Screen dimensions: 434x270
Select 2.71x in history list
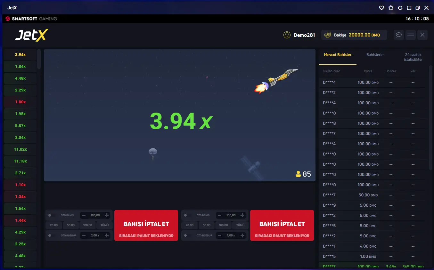[20, 173]
